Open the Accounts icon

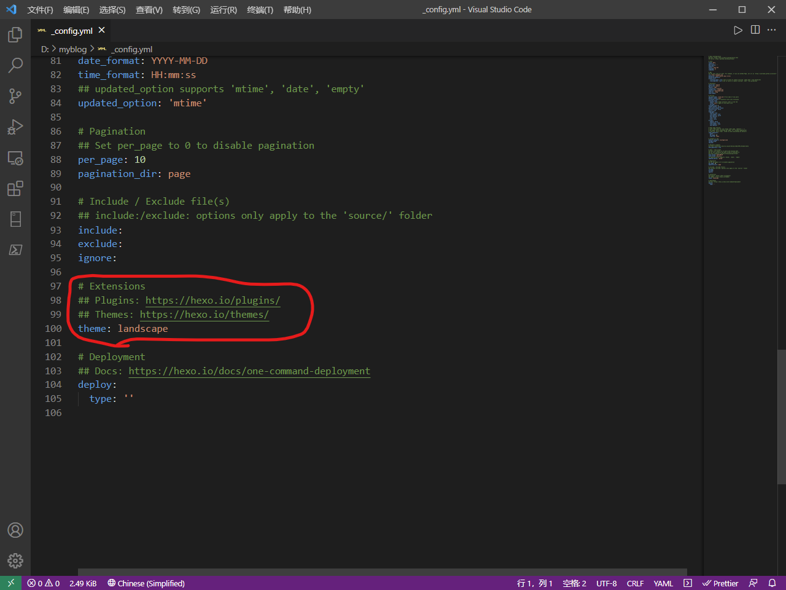(x=15, y=530)
